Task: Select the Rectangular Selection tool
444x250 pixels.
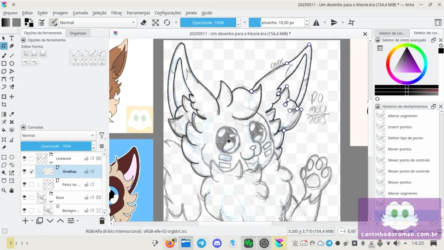Action: (4, 157)
